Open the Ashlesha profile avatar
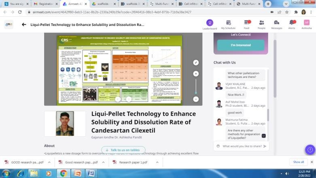The image size is (316, 178). [307, 23]
